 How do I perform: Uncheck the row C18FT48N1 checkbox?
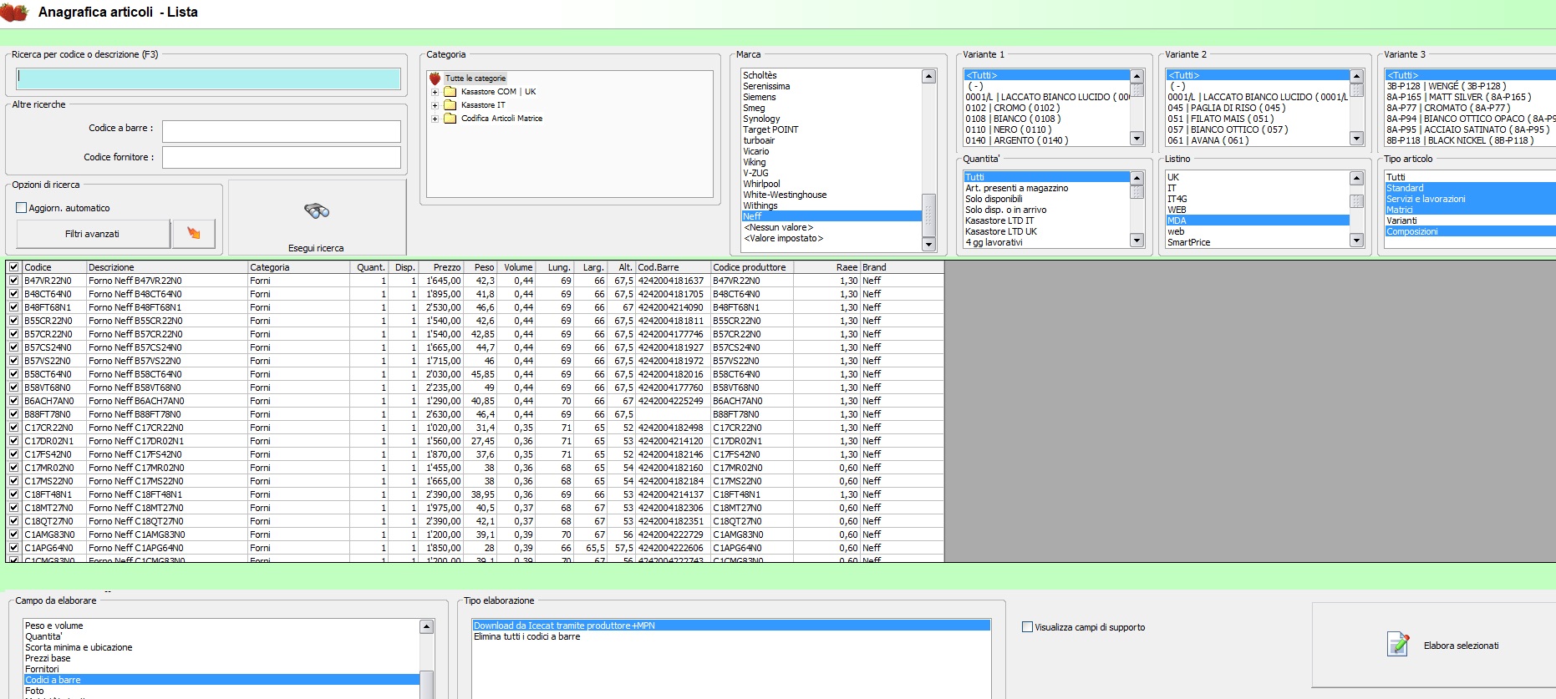tap(13, 494)
